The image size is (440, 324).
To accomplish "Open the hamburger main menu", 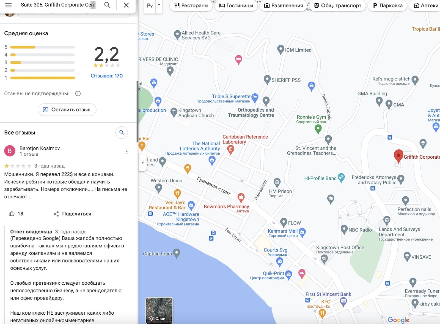I will (9, 5).
